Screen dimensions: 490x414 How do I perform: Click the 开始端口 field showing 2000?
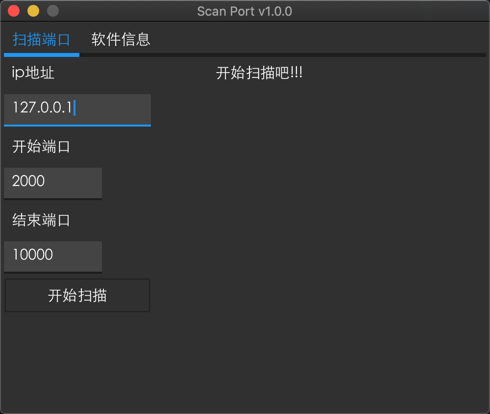click(x=52, y=182)
